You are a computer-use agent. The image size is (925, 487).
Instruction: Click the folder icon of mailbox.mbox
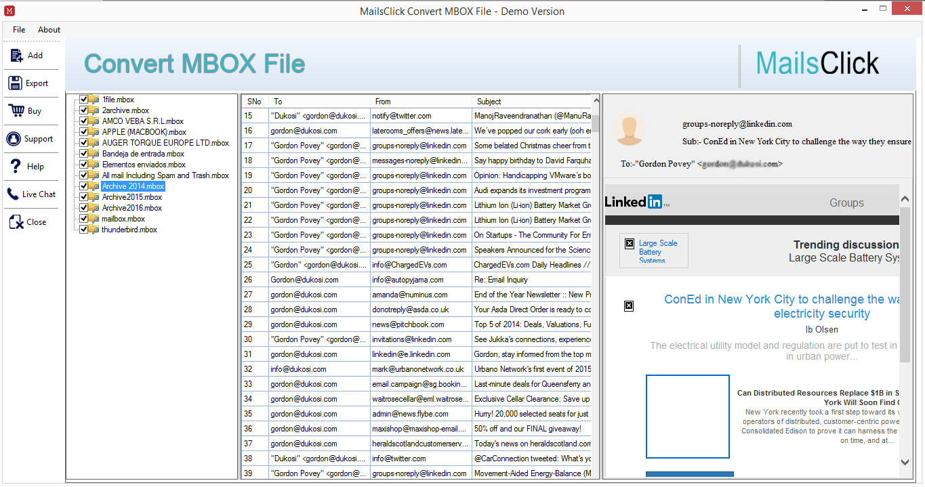click(94, 219)
